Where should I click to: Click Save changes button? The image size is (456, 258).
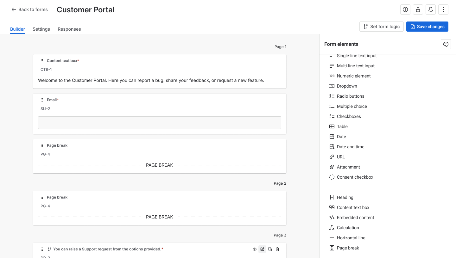(x=427, y=27)
